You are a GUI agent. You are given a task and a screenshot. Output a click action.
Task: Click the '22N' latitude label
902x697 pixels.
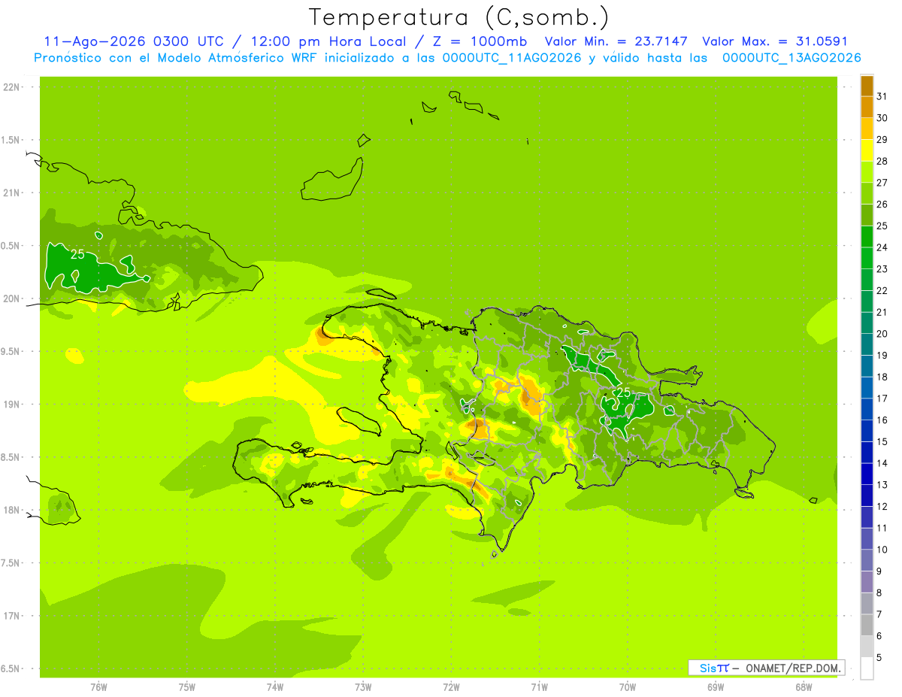pos(11,87)
